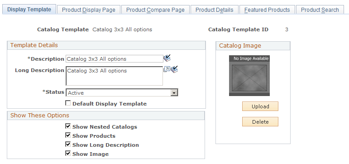Open the Status dropdown arrow
Image resolution: width=349 pixels, height=164 pixels.
(174, 93)
